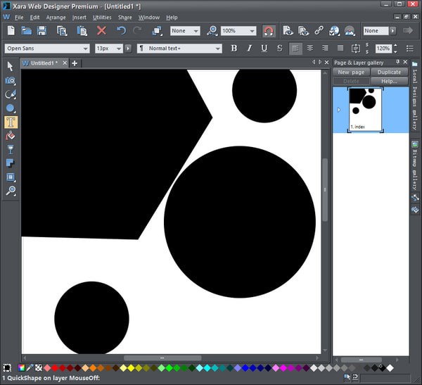Click the New page button
The width and height of the screenshot is (422, 385).
pyautogui.click(x=351, y=72)
